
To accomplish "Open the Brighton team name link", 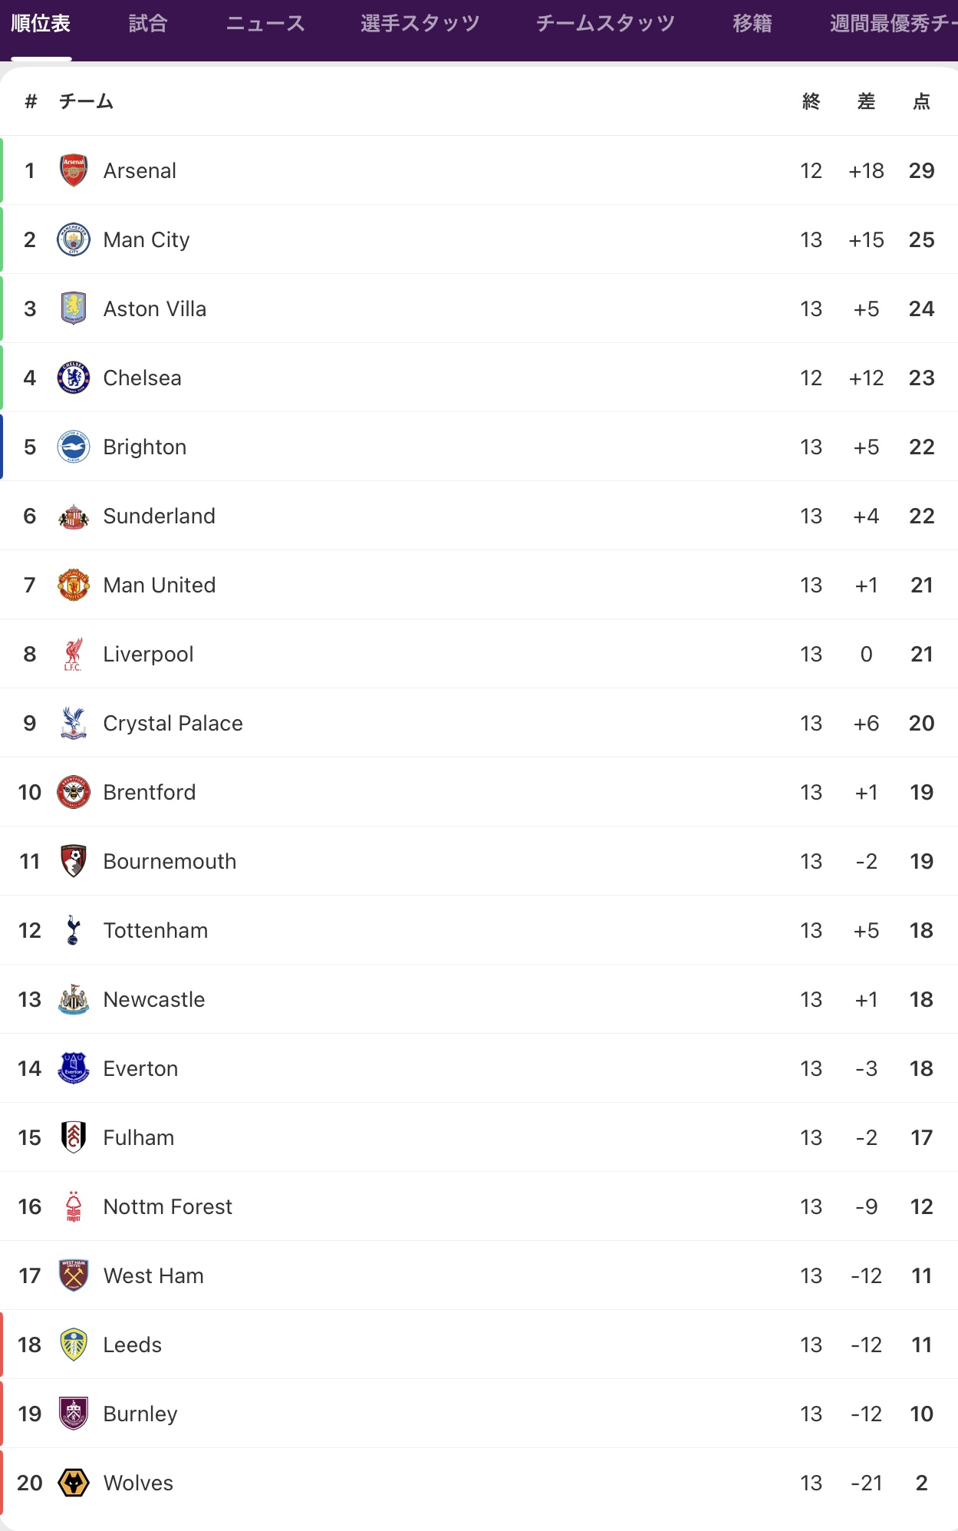I will (145, 447).
